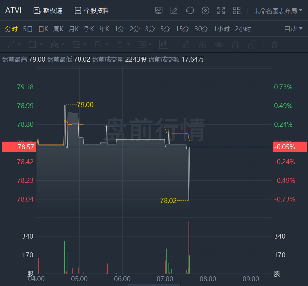
Task: Click the 盘前成交量 2243股 readout
Action: (x=120, y=59)
